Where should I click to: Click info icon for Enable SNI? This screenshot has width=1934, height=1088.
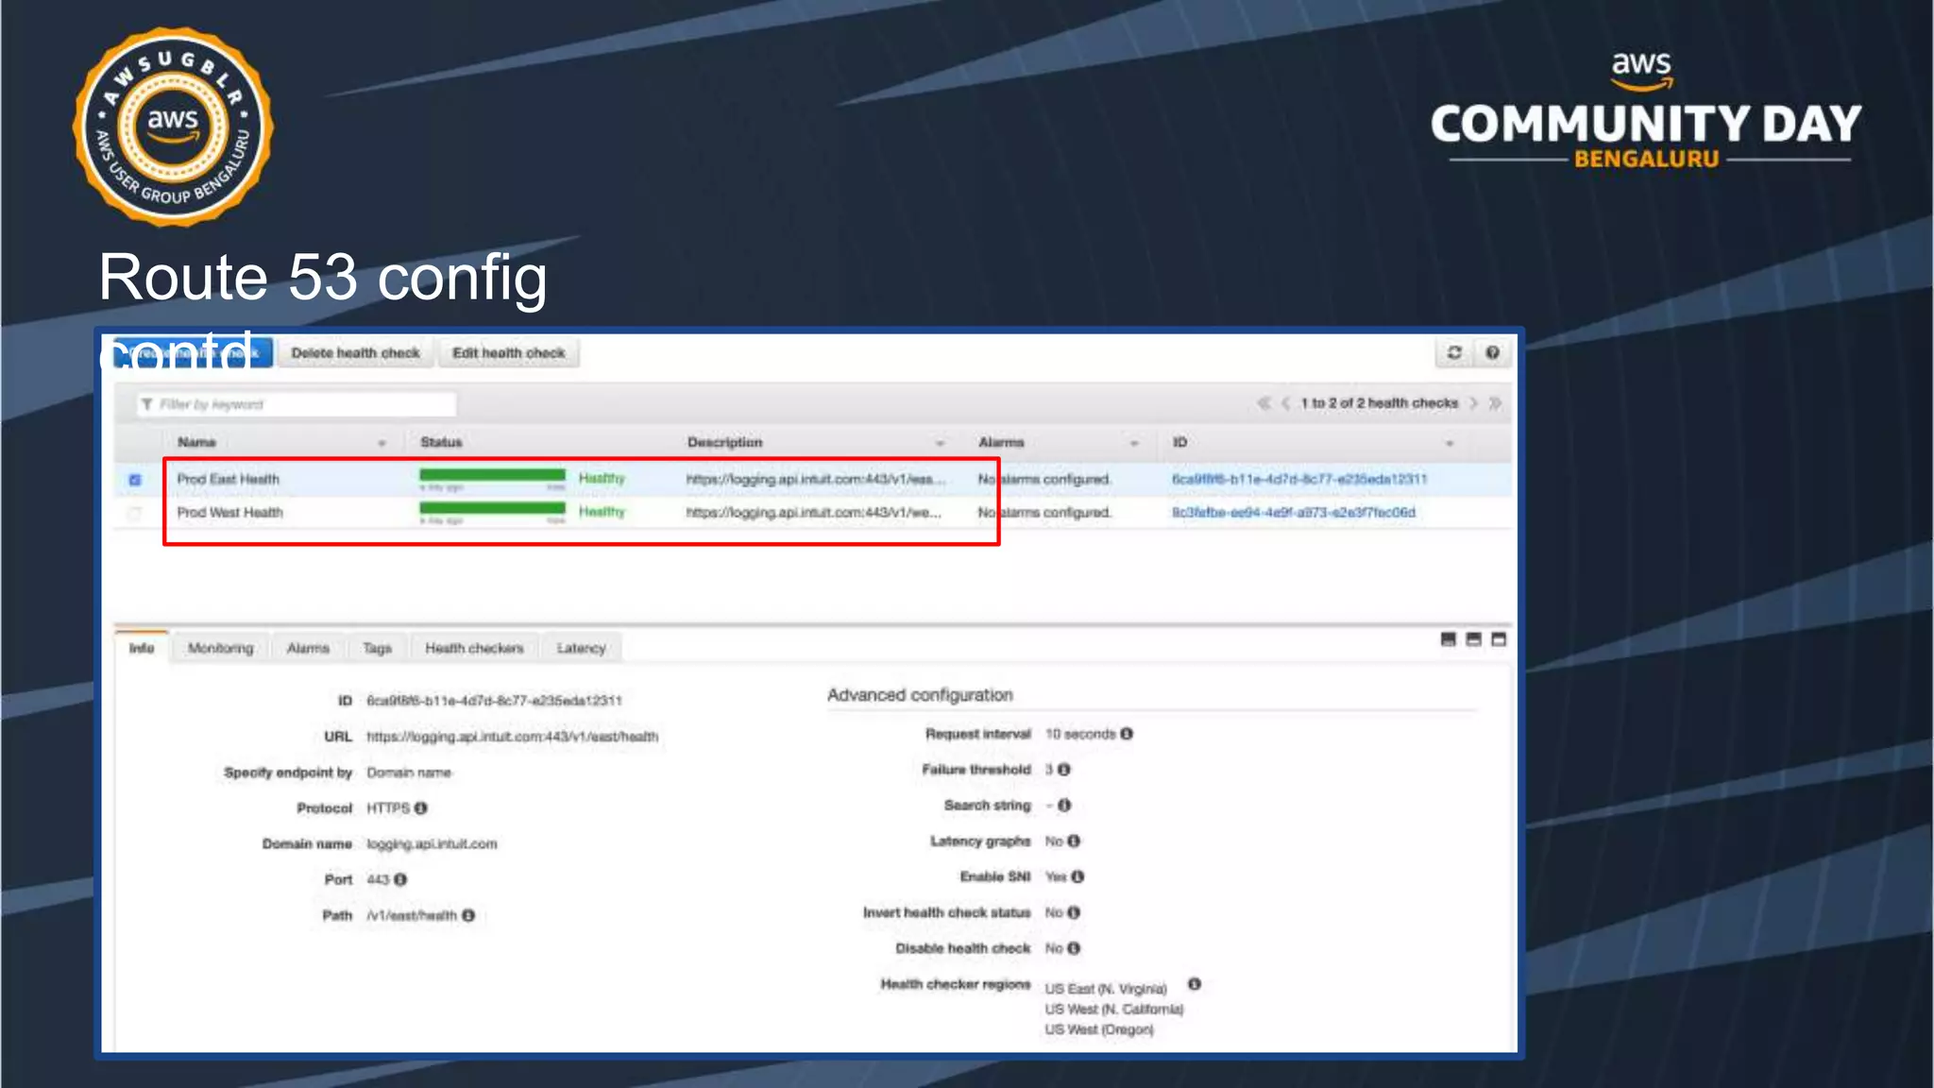(1077, 876)
